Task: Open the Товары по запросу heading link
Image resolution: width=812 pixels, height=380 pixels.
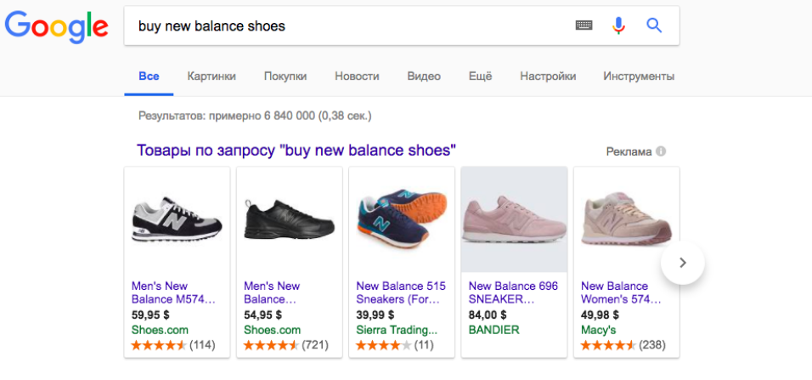Action: pyautogui.click(x=296, y=150)
